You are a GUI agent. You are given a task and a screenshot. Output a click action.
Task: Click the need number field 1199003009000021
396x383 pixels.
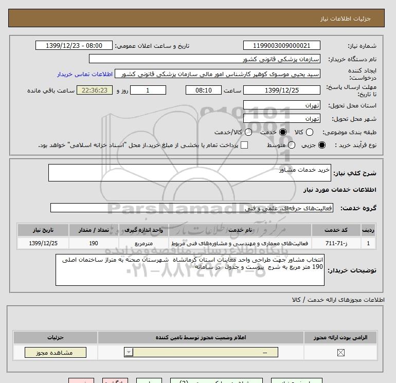tap(282, 45)
